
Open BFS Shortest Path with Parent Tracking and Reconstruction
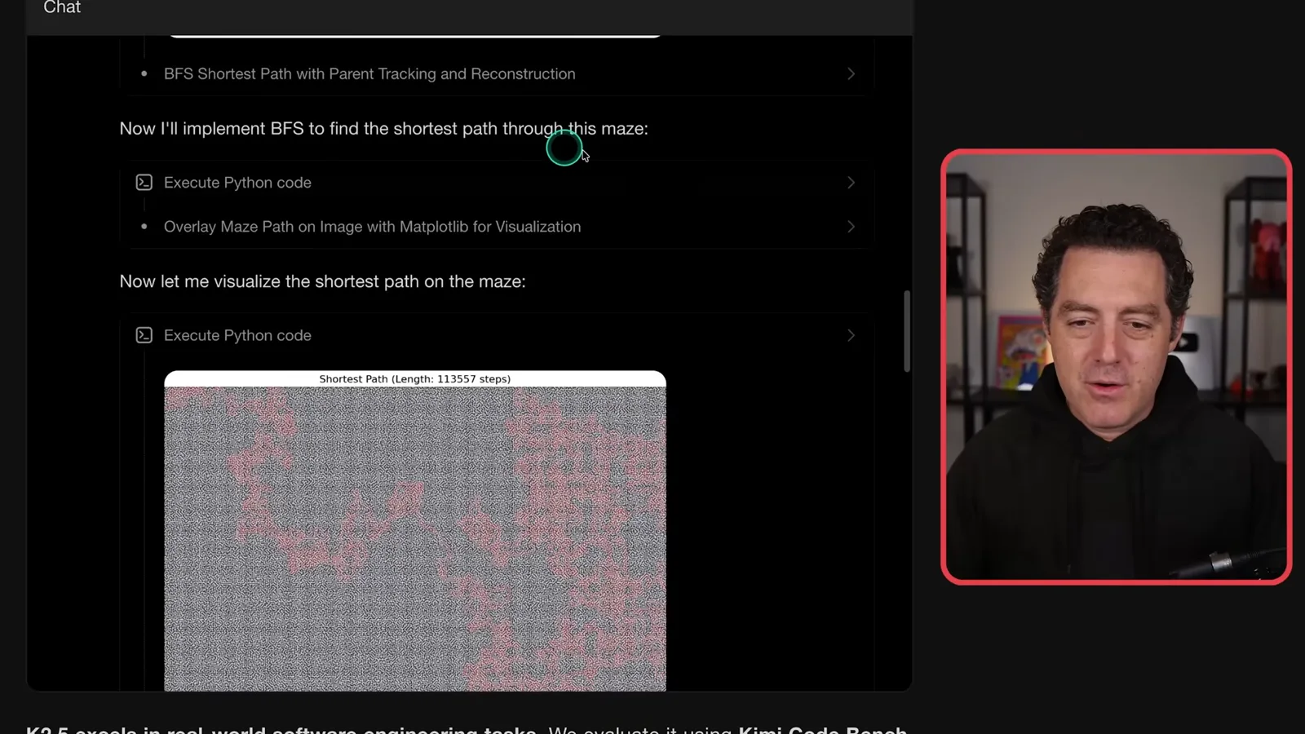(x=369, y=74)
